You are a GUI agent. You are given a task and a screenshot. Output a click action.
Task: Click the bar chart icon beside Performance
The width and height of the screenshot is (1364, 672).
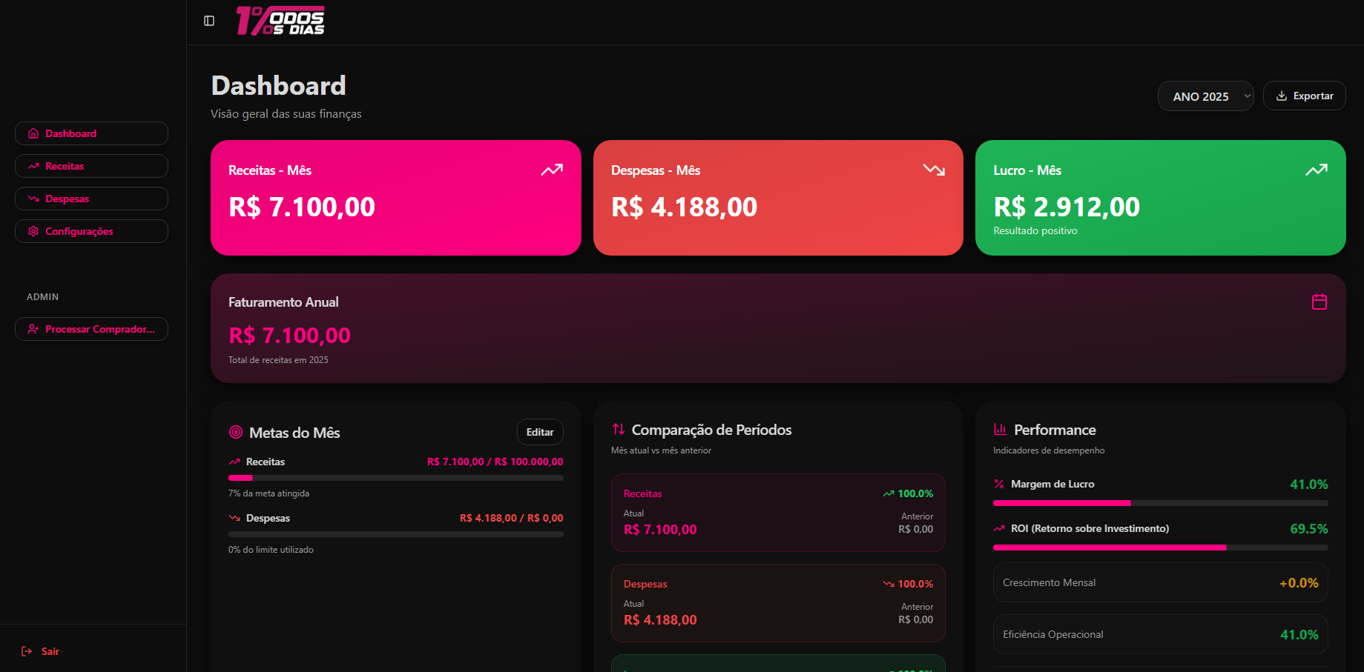click(1000, 429)
